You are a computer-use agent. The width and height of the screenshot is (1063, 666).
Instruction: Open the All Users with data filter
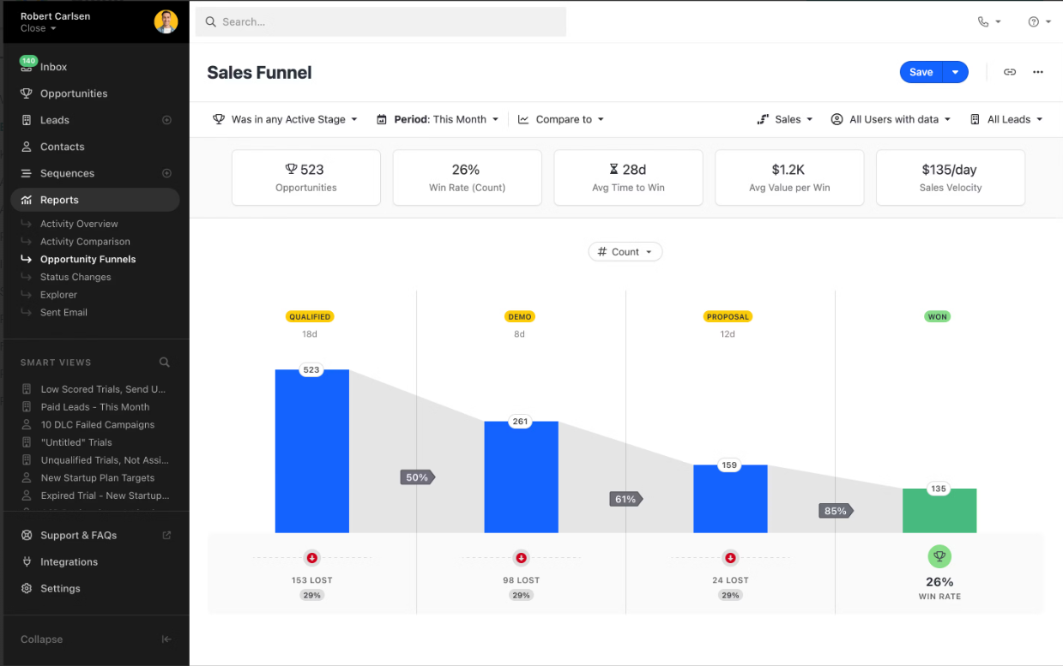[x=891, y=119]
